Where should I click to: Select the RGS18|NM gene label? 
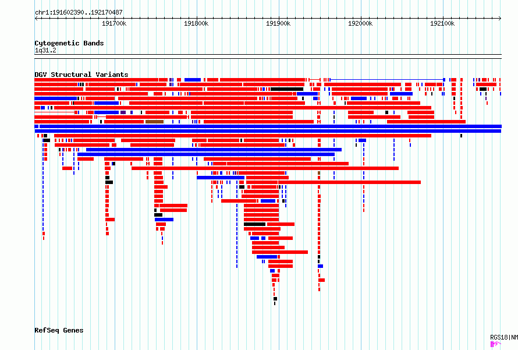point(504,337)
